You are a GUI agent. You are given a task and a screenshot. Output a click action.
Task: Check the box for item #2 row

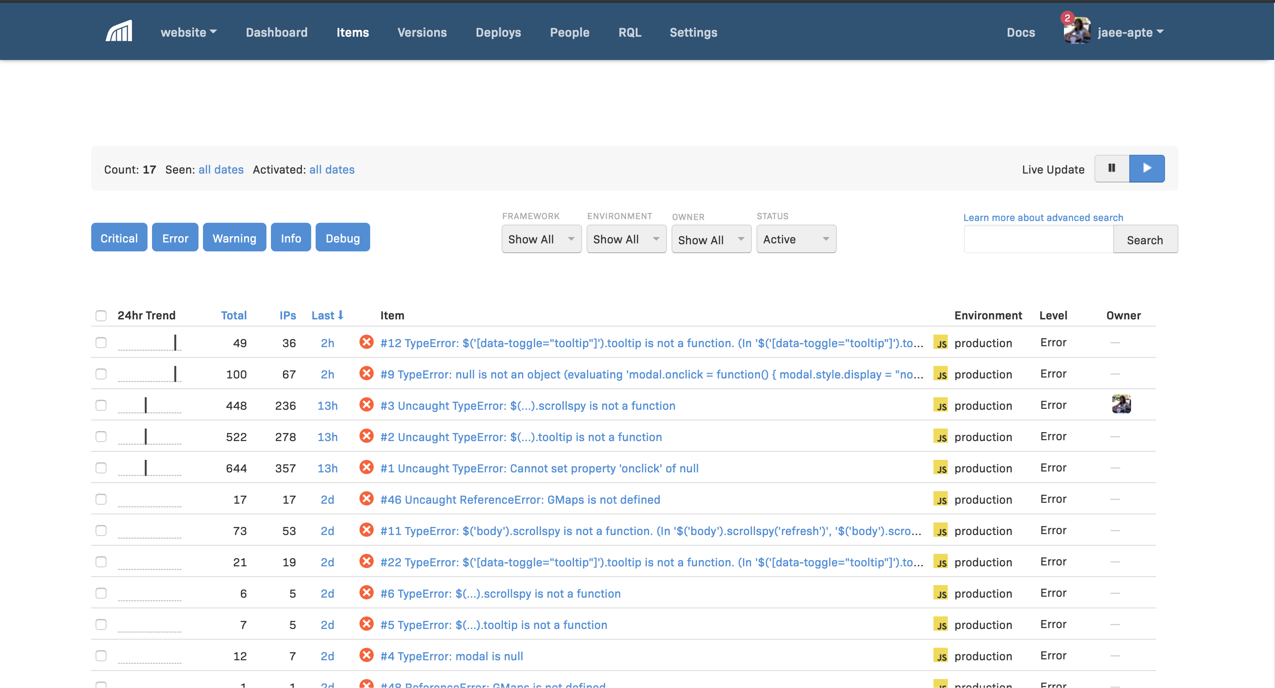click(101, 437)
